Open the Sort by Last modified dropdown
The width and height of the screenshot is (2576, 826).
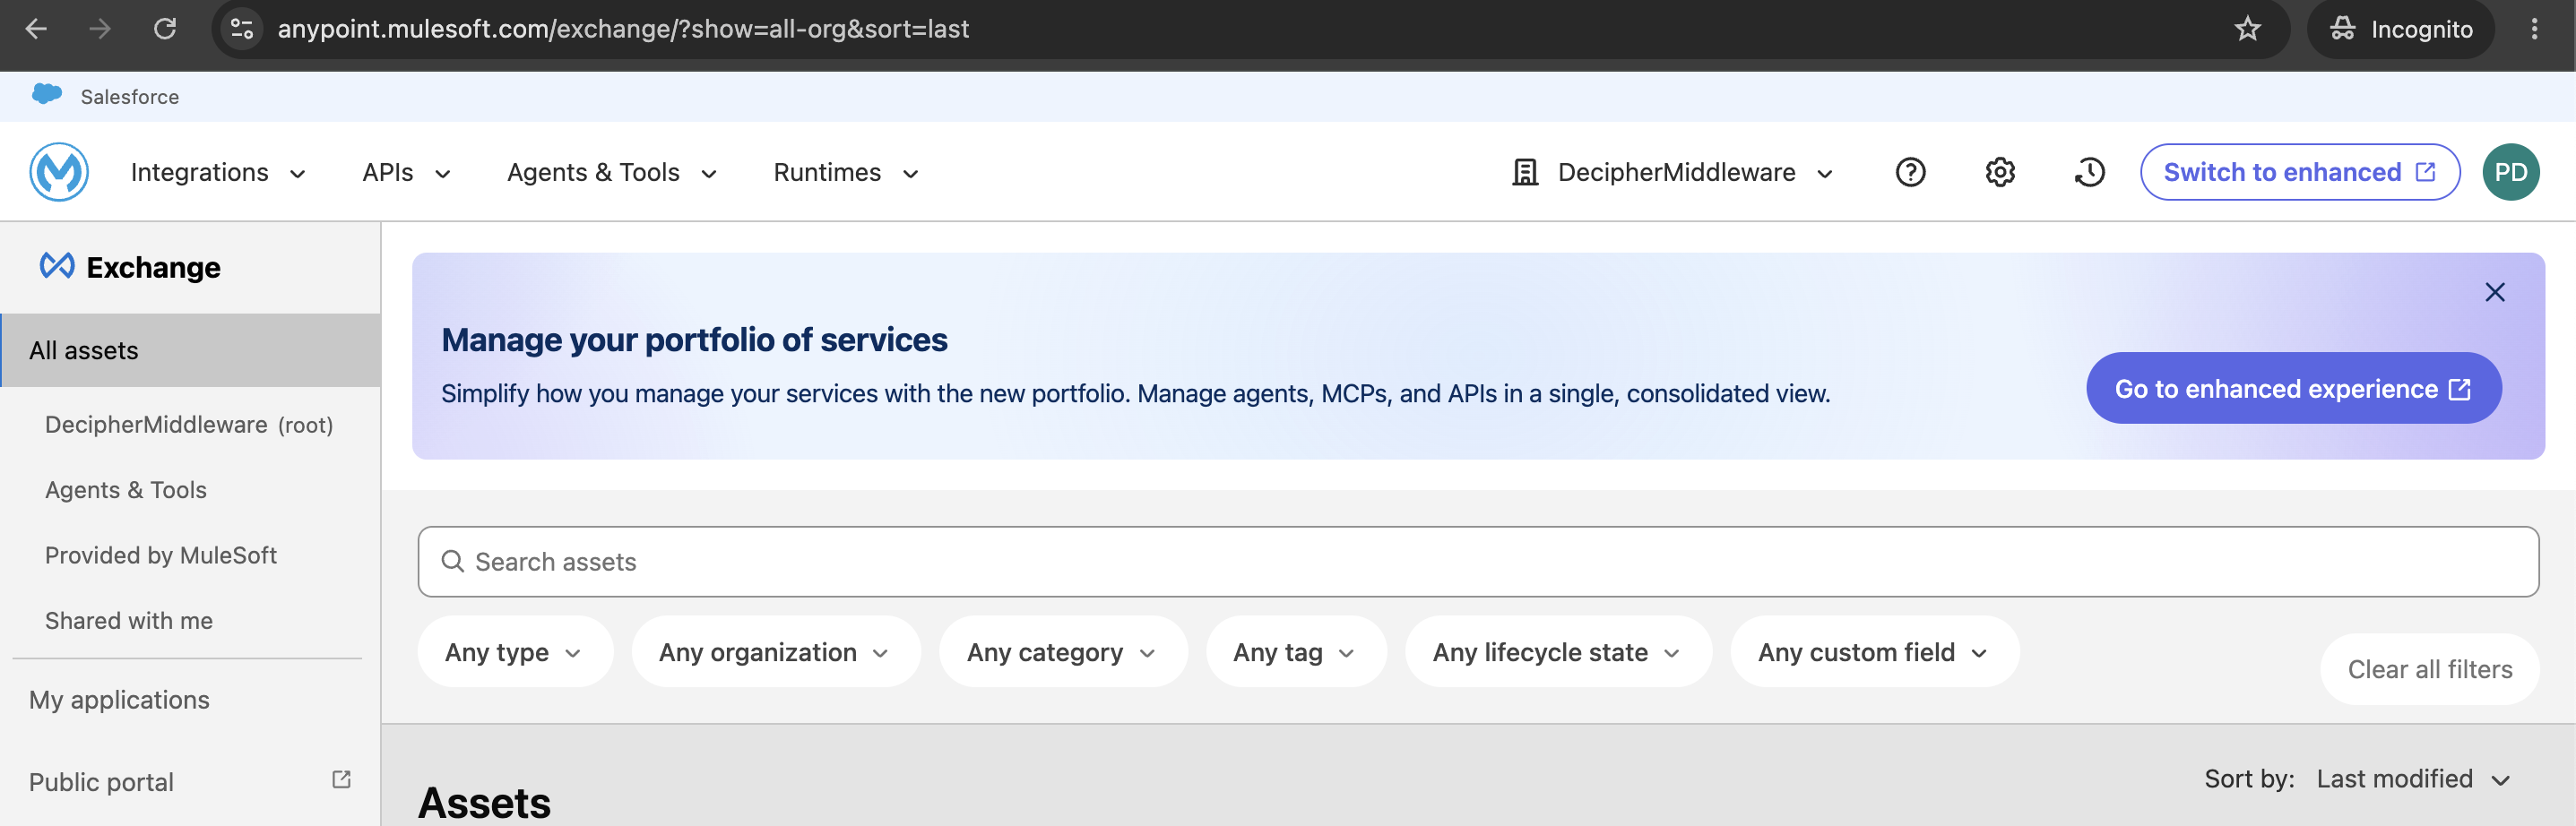pos(2412,779)
